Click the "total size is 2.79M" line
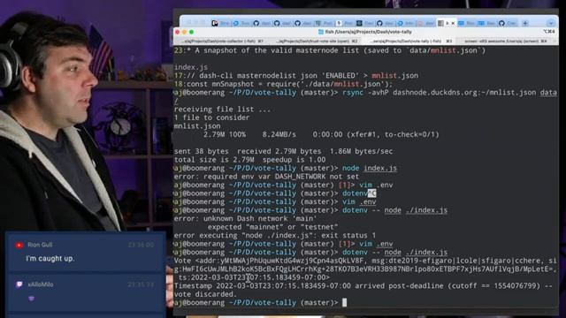 tap(249, 160)
